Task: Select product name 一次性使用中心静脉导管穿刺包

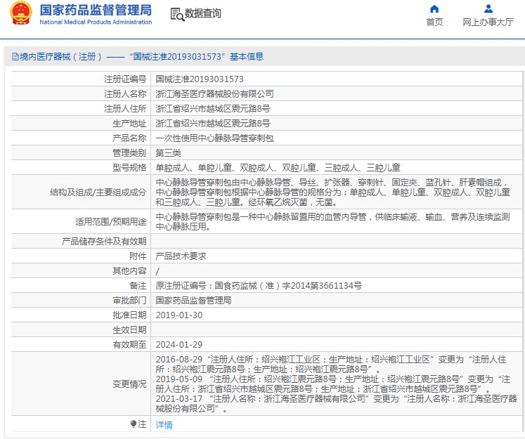Action: tap(214, 138)
